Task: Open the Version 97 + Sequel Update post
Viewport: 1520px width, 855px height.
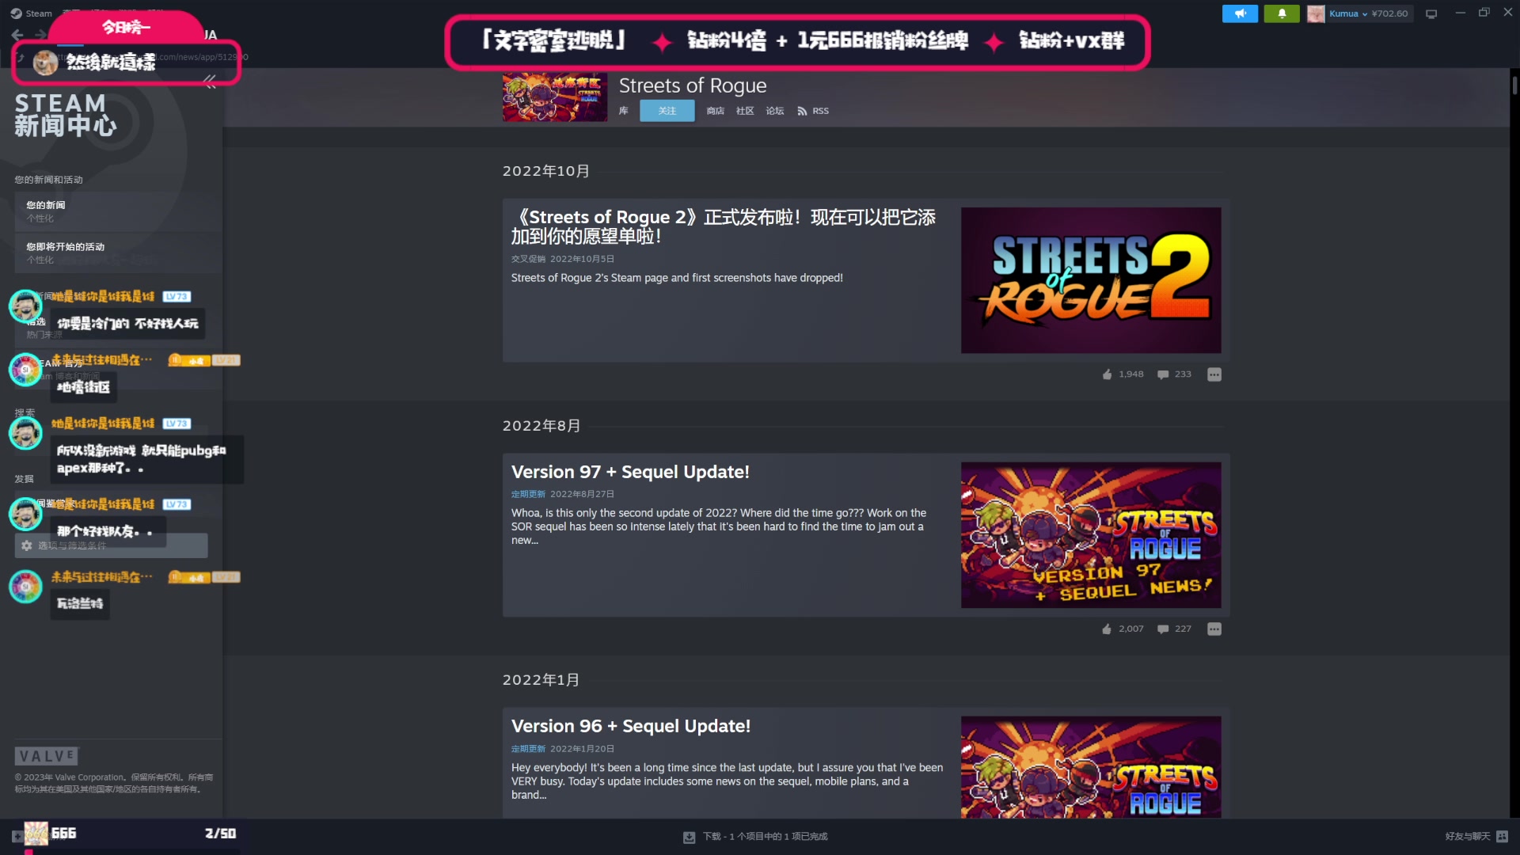Action: click(630, 472)
